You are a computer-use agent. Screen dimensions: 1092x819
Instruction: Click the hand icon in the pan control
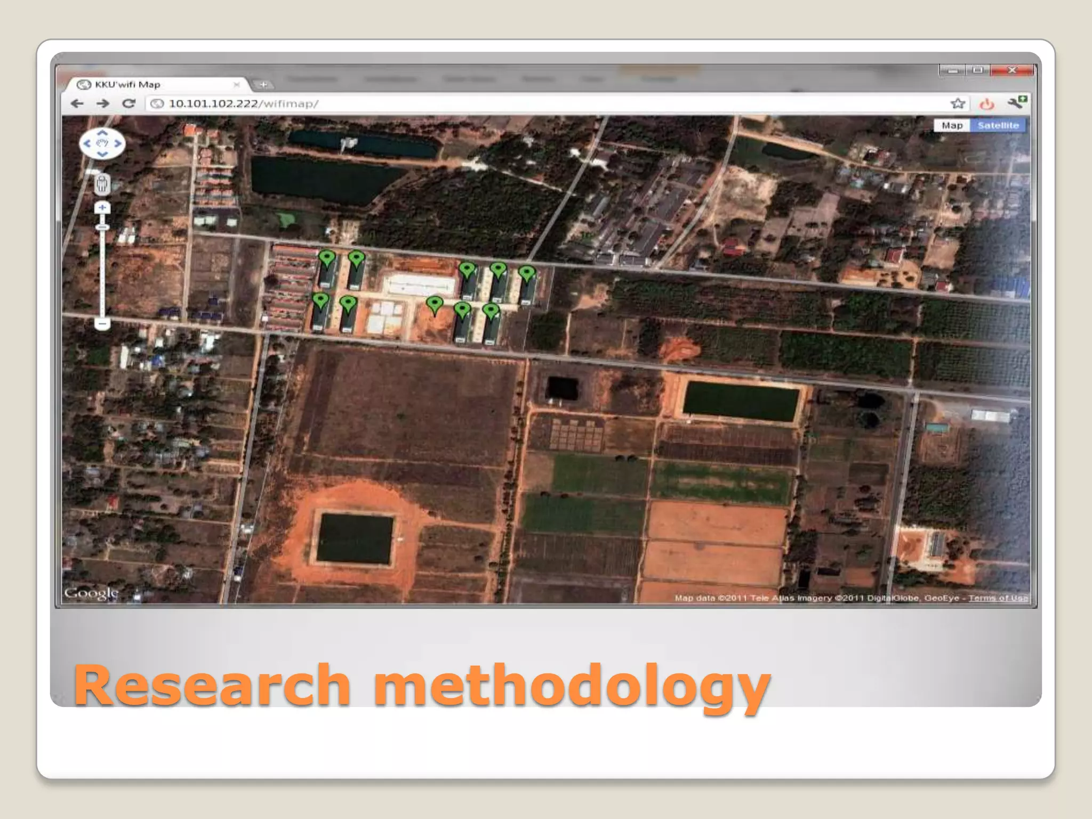pos(102,143)
